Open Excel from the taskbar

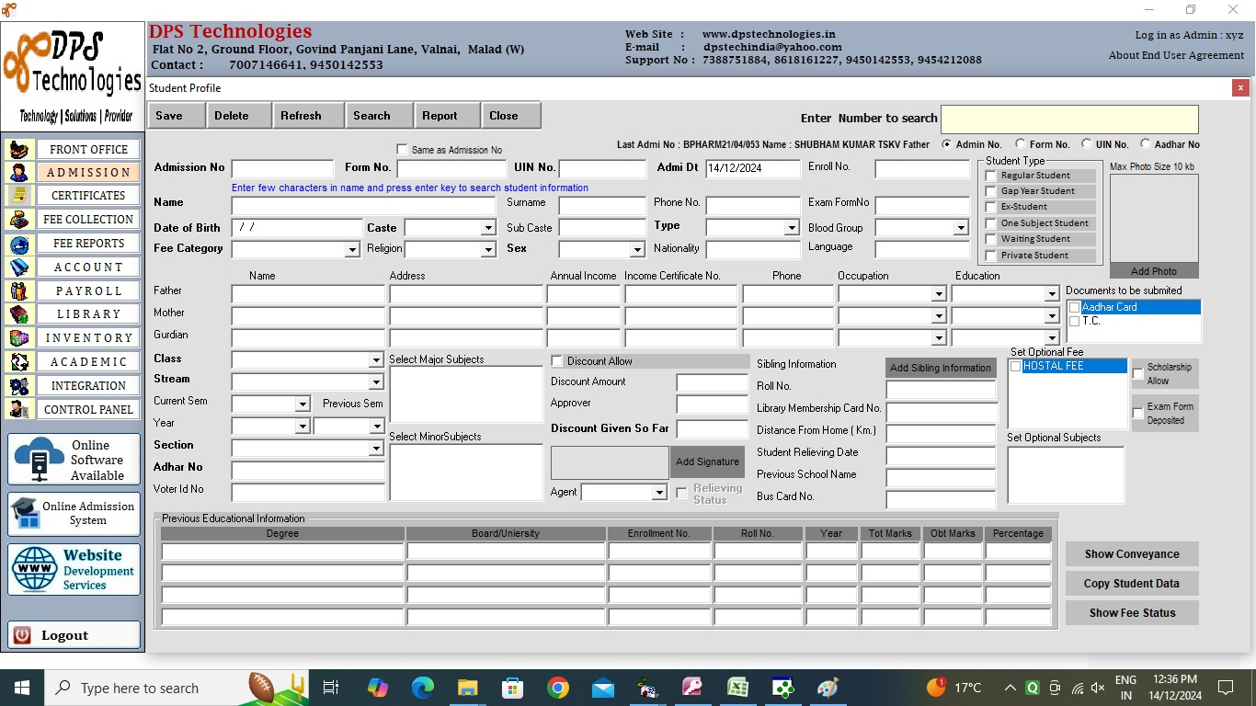[737, 688]
